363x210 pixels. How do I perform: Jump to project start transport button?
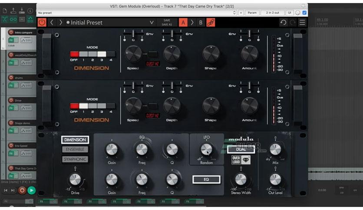click(6, 190)
